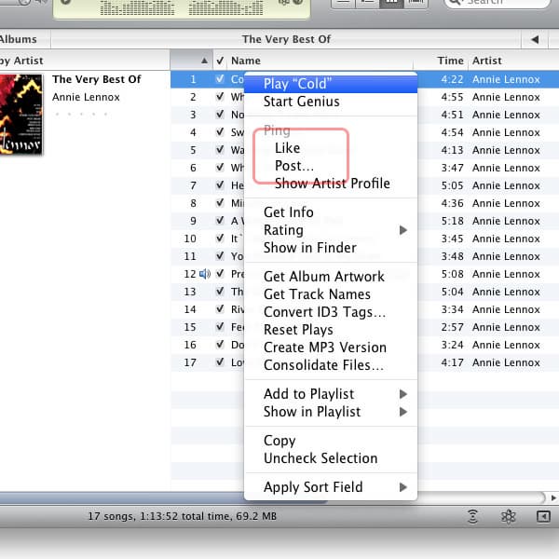The width and height of the screenshot is (559, 559).
Task: Toggle the checkbox for track 5
Action: [220, 150]
